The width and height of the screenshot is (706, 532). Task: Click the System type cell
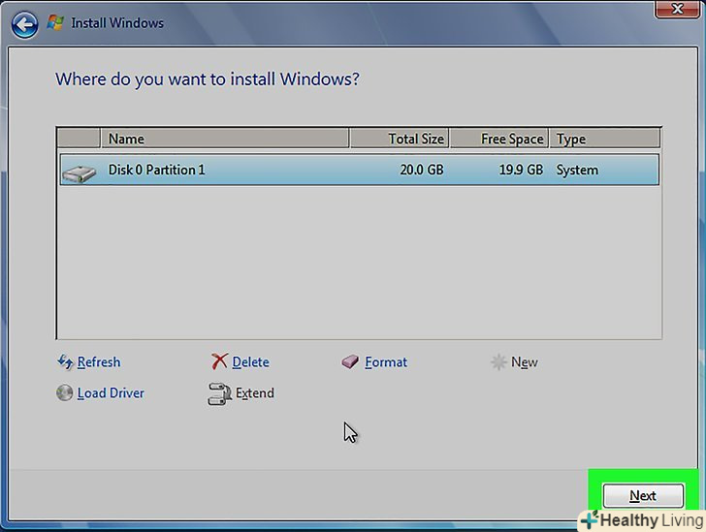tap(577, 171)
